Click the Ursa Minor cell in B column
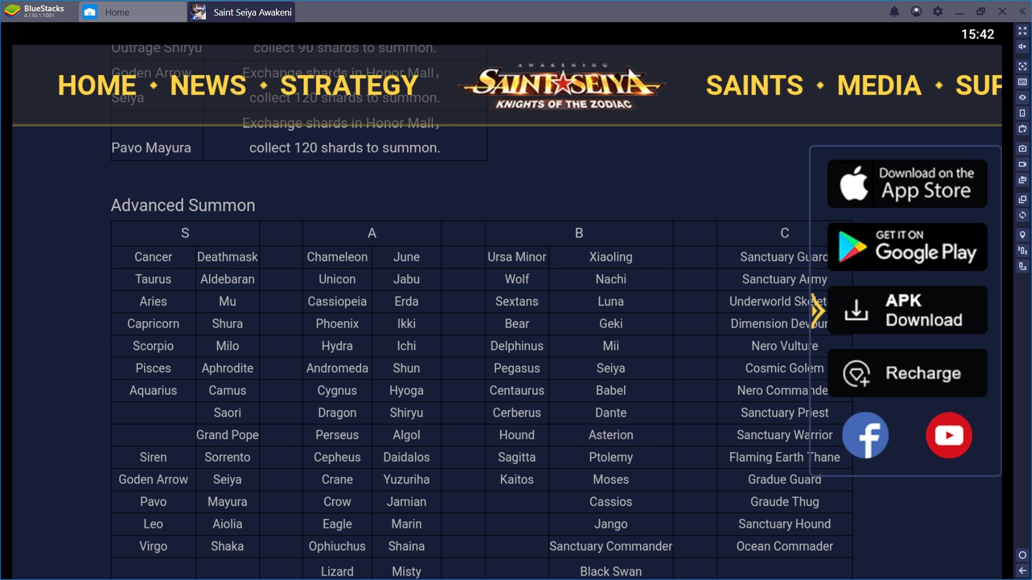 point(517,257)
